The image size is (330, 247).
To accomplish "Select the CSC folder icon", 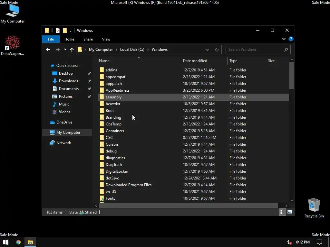I will (x=102, y=138).
